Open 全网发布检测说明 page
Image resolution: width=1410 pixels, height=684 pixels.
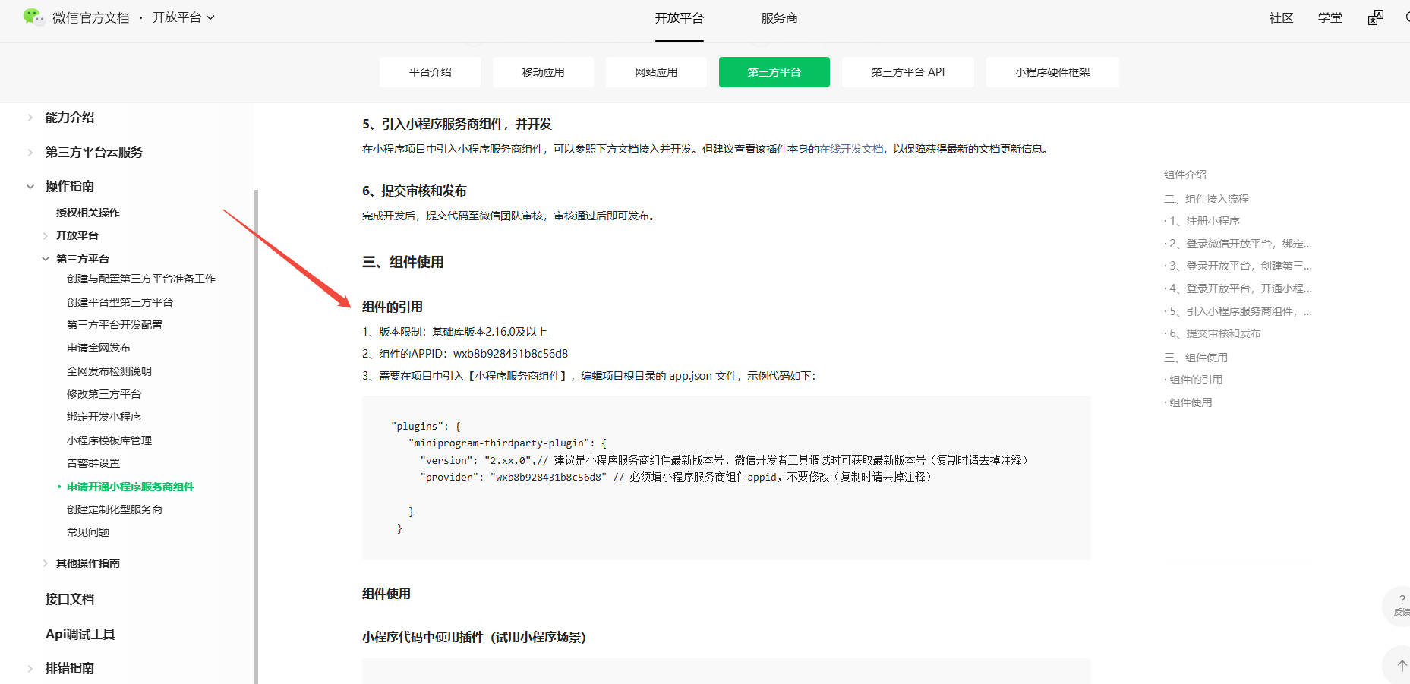[x=109, y=371]
